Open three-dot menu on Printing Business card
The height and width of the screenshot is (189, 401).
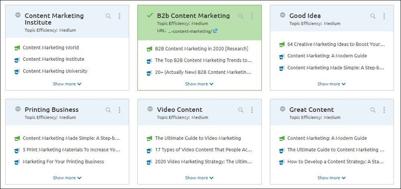click(x=120, y=110)
